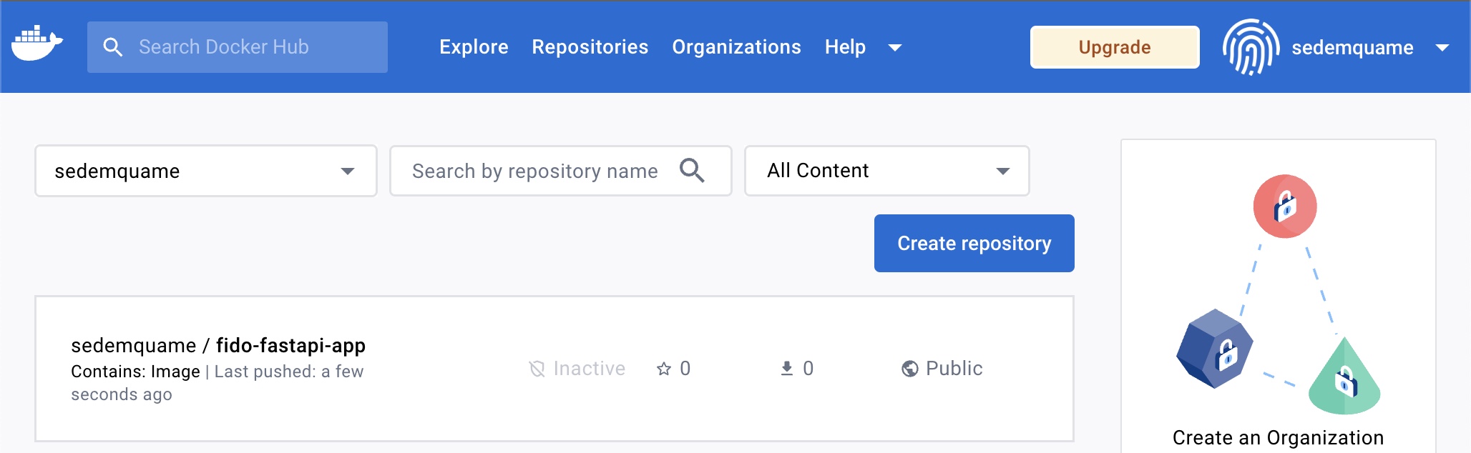1471x453 pixels.
Task: Click the Create an Organization heading
Action: 1278,437
